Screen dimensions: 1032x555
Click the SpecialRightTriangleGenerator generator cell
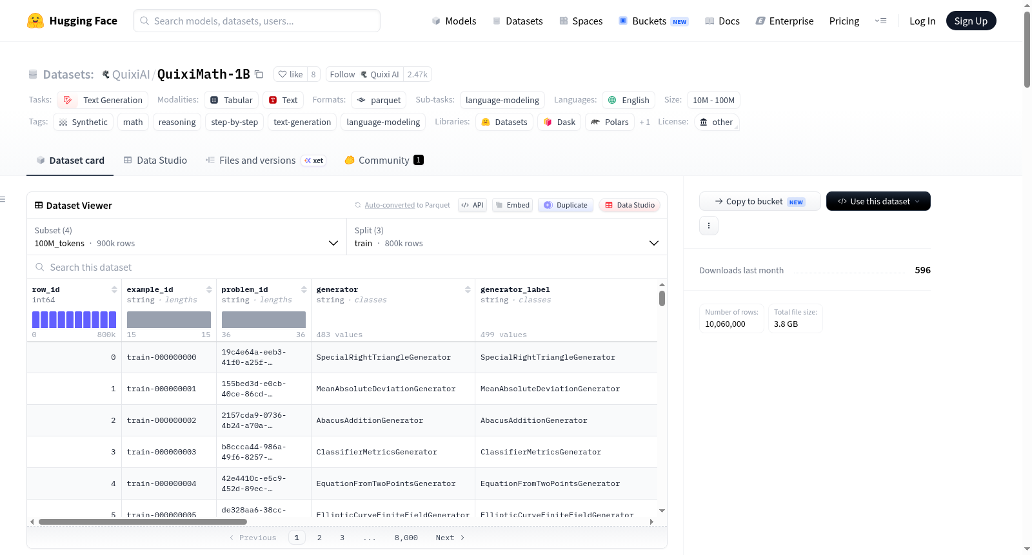[x=393, y=357]
